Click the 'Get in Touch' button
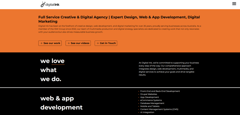The height and width of the screenshot is (115, 240). pos(106,43)
